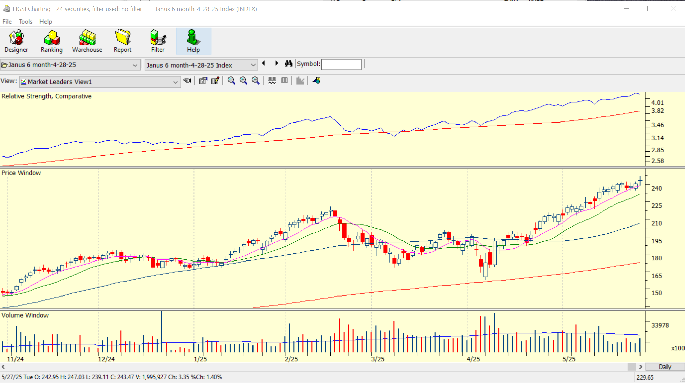The width and height of the screenshot is (685, 383).
Task: Click the 5/25 date axis label
Action: 569,359
